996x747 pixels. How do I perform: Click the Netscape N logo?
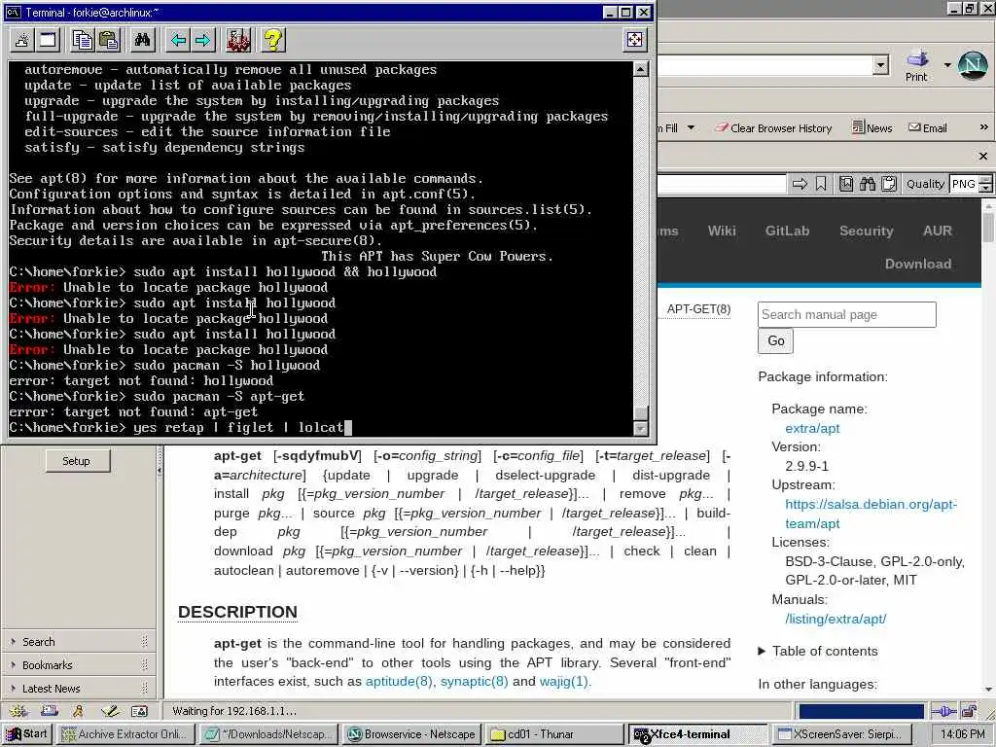point(973,65)
